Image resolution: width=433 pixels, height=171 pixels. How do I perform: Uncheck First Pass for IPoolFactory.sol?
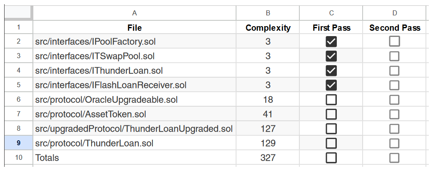(331, 42)
